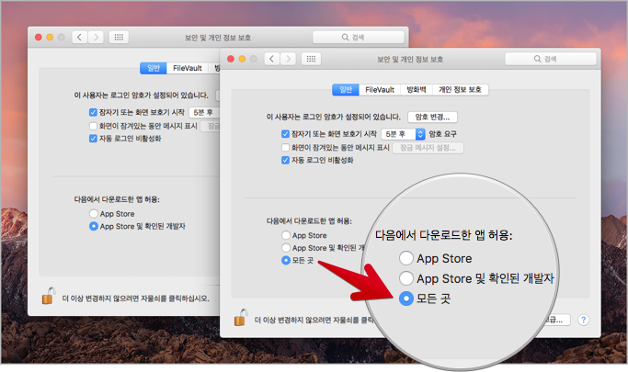Select App Store 및 확인된 개발자 radio in front window

pos(286,248)
